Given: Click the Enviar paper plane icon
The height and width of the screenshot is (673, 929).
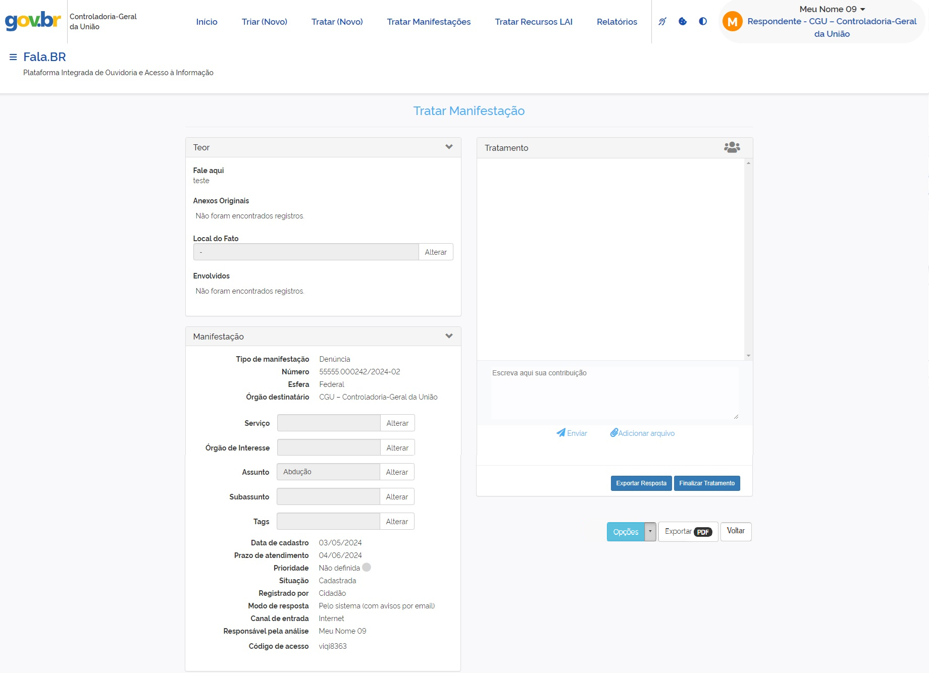Looking at the screenshot, I should click(561, 433).
